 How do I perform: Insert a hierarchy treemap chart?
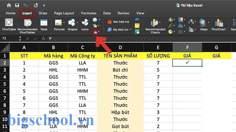(181, 20)
